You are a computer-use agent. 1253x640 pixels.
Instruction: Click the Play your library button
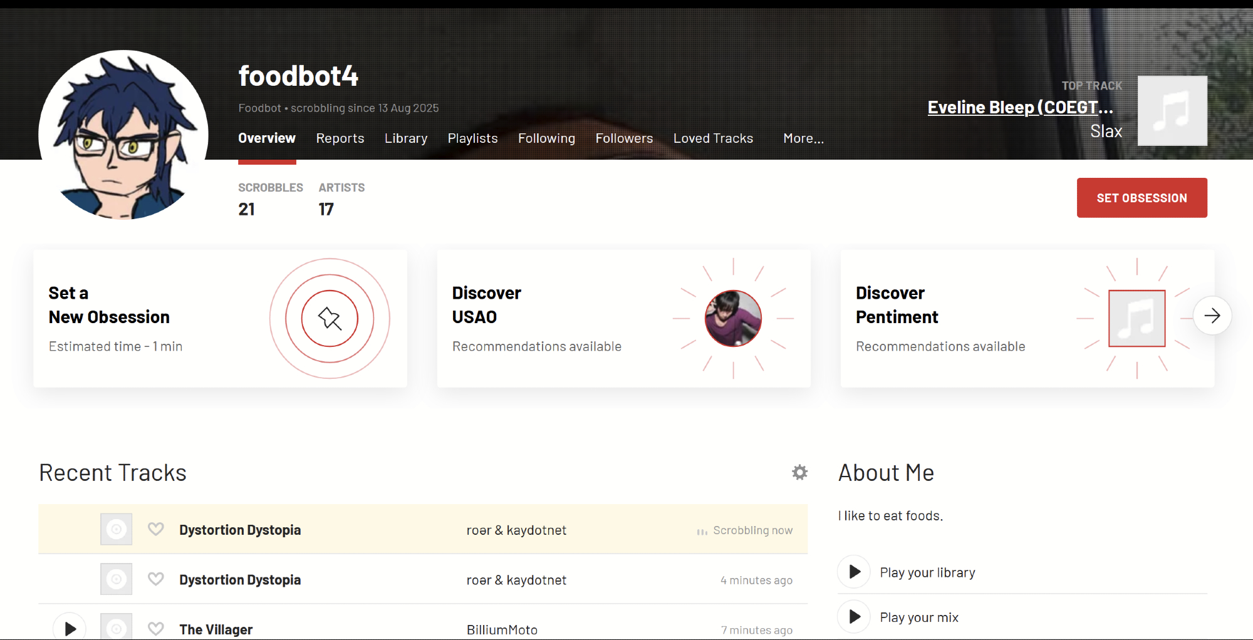point(855,572)
